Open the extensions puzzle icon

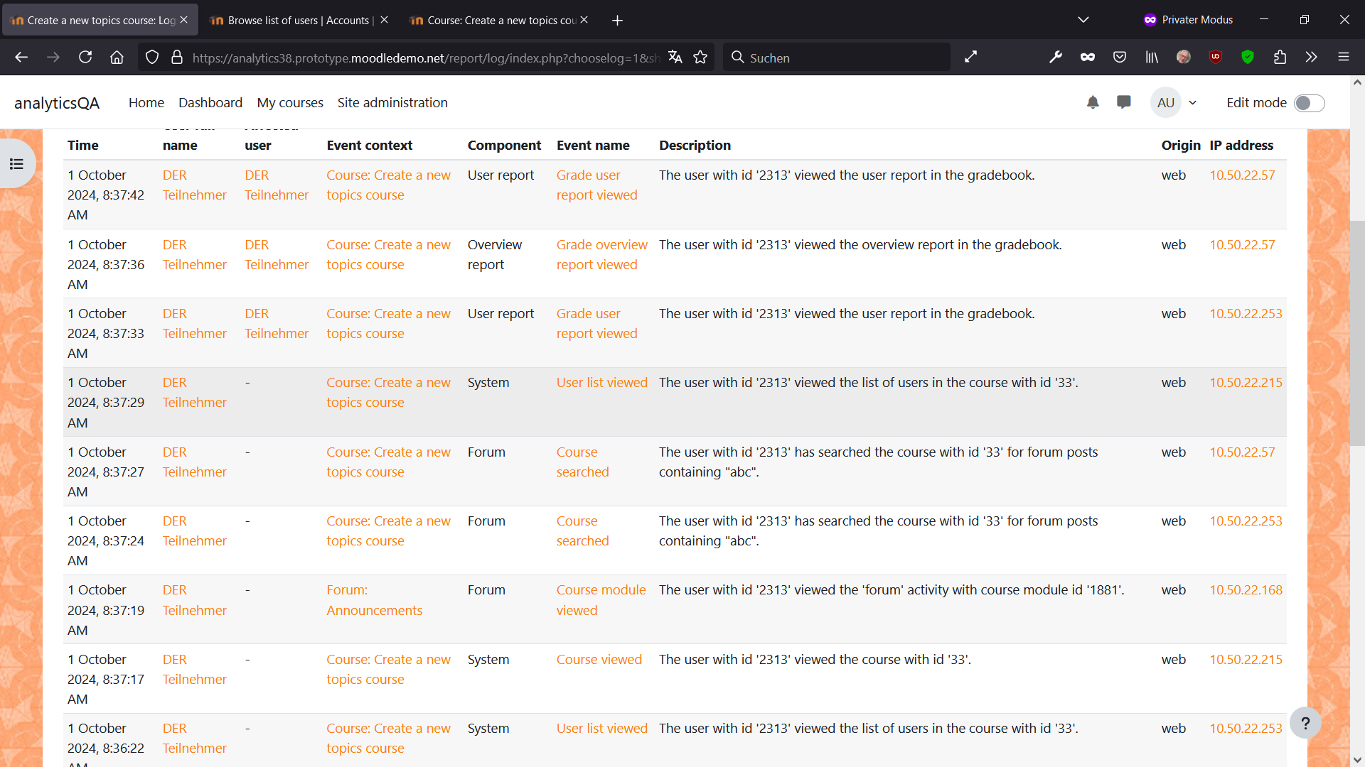click(x=1280, y=58)
